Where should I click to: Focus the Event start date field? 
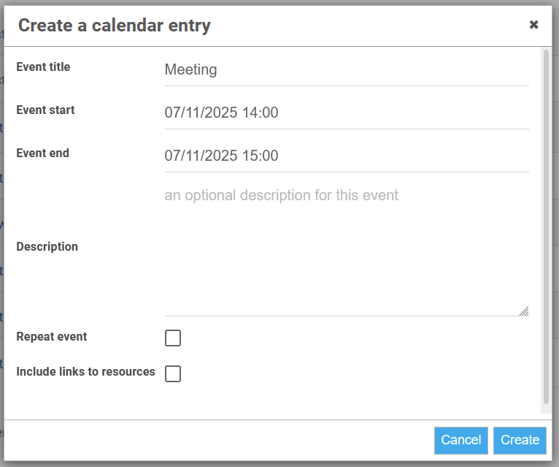click(347, 113)
